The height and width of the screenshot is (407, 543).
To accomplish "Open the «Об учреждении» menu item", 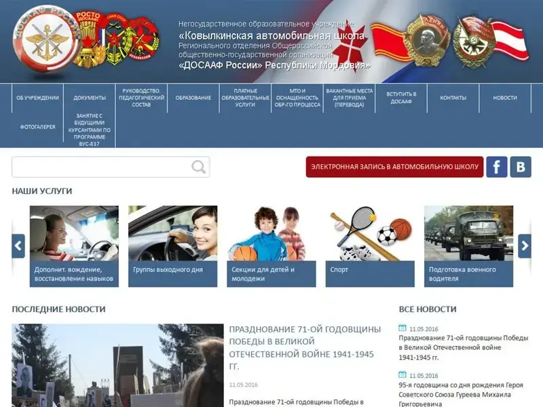I will point(37,98).
